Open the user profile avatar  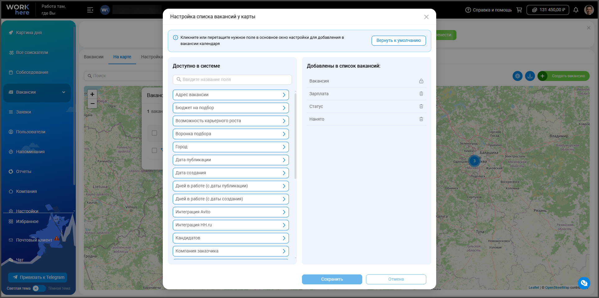pyautogui.click(x=589, y=10)
